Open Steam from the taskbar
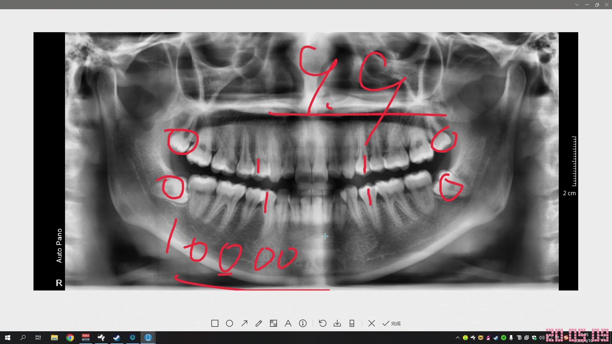The height and width of the screenshot is (344, 612). click(117, 338)
